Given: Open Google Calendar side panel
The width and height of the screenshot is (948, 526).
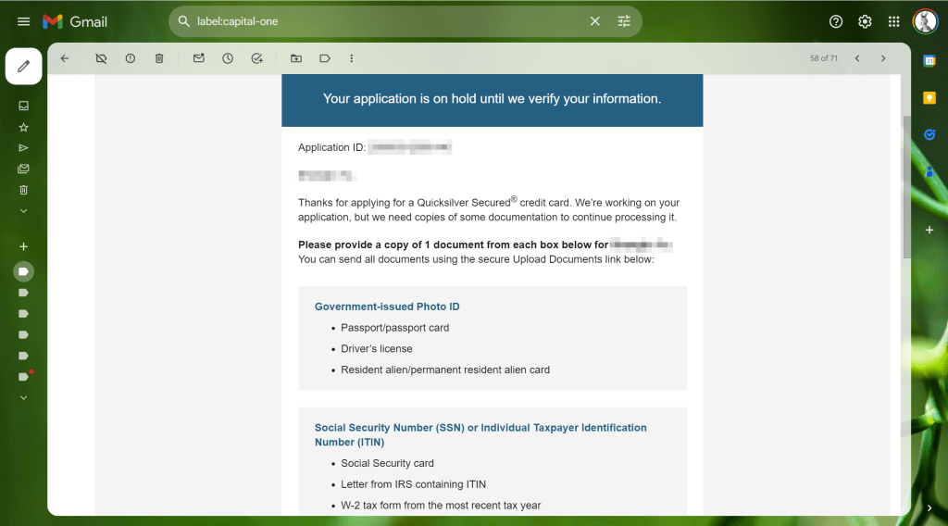Looking at the screenshot, I should [x=929, y=60].
